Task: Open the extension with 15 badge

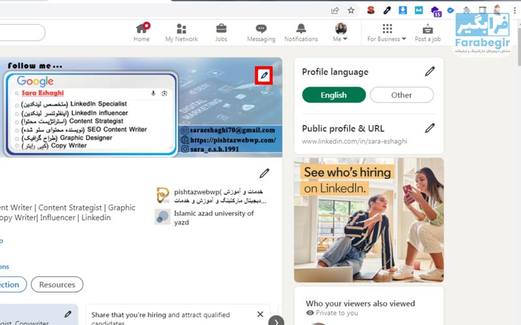Action: click(x=436, y=11)
